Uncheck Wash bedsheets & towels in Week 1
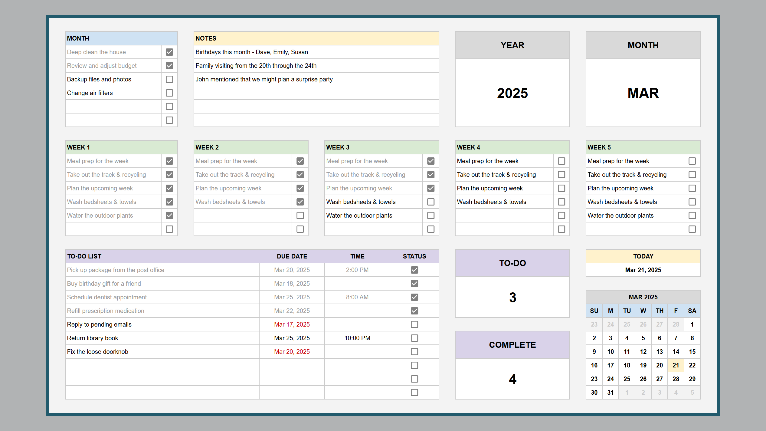 169,202
